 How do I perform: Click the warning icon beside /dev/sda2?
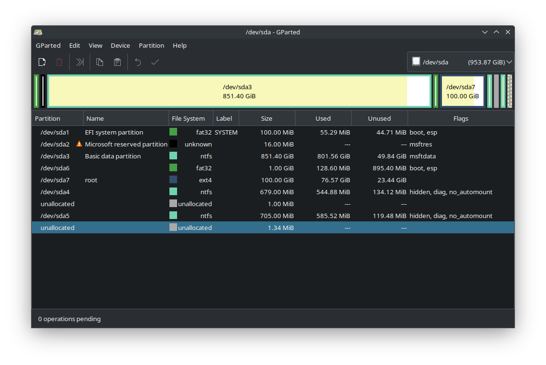point(79,144)
